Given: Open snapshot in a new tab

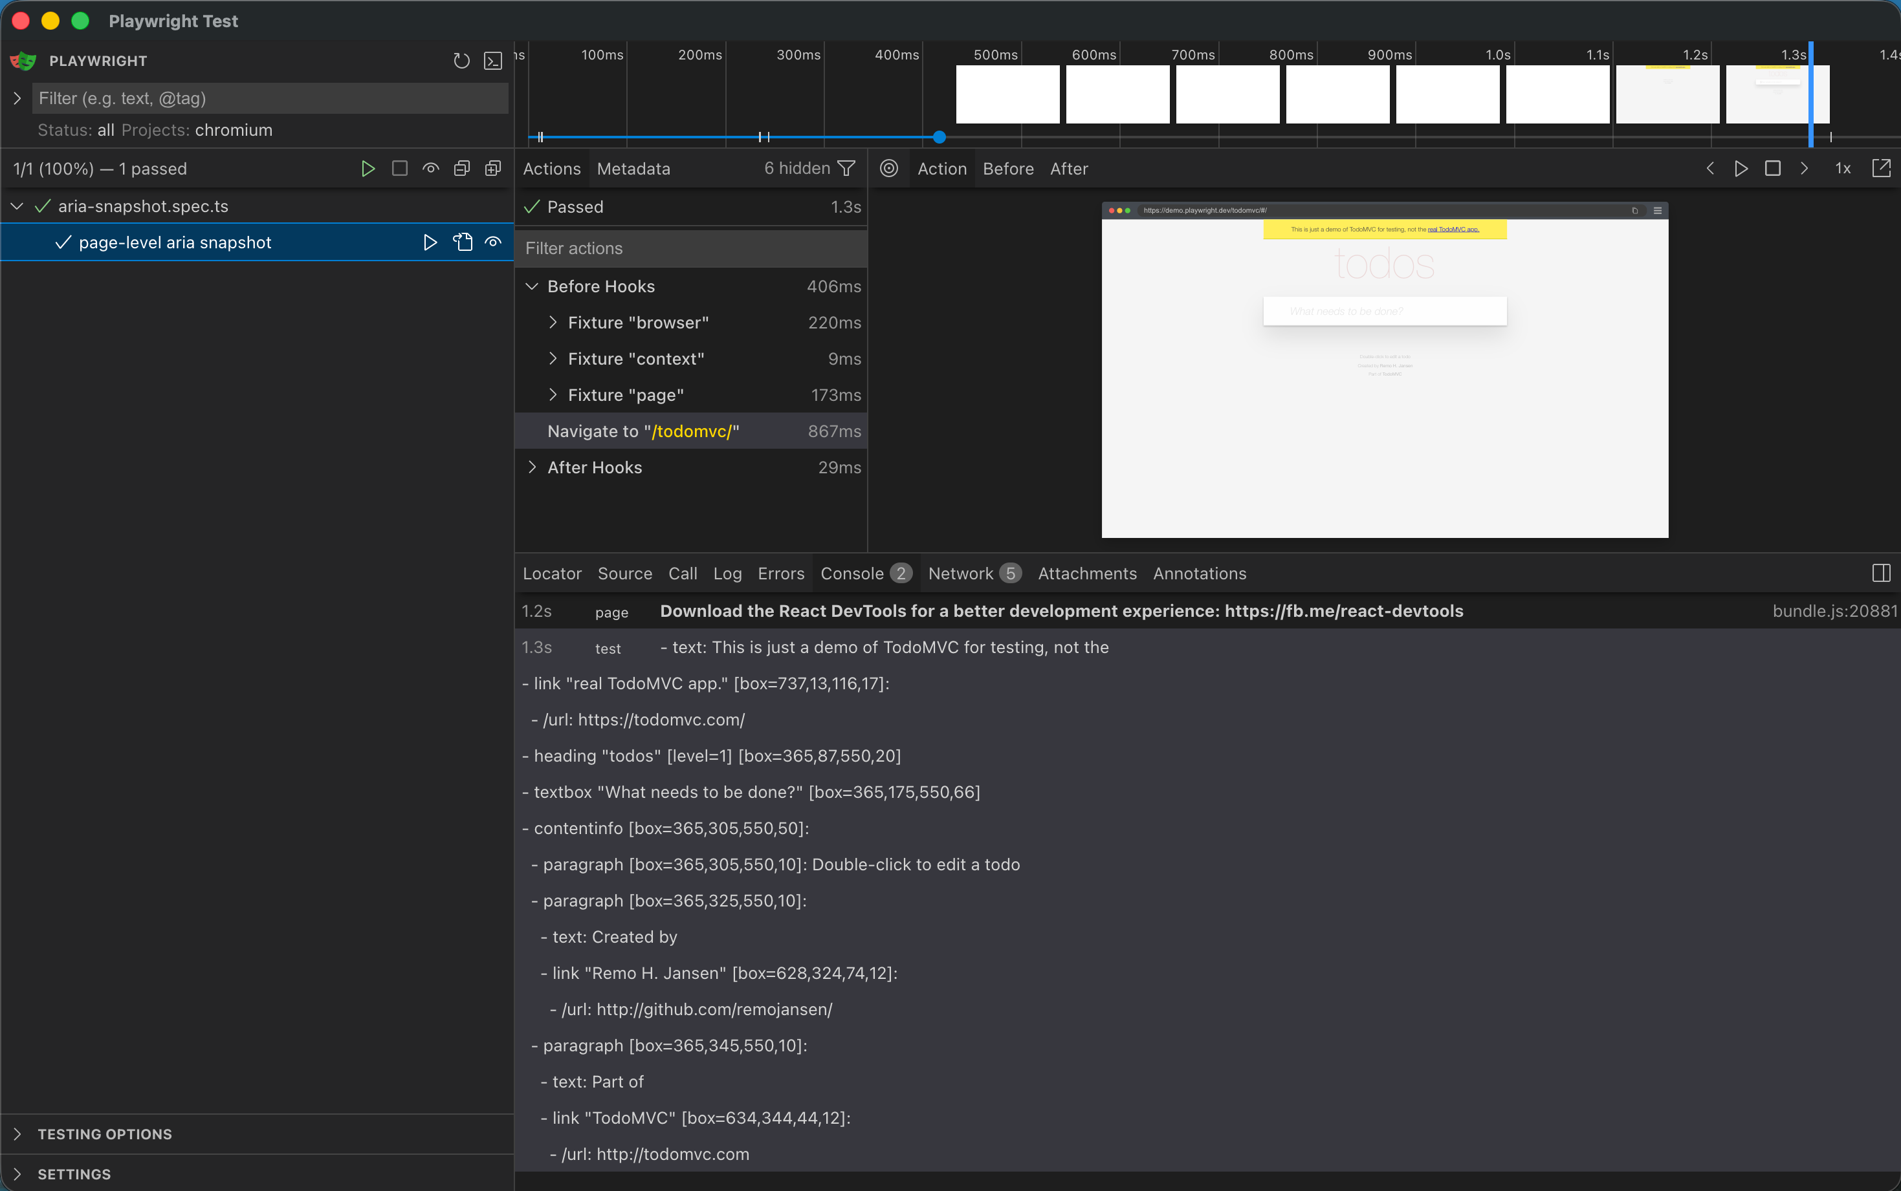Looking at the screenshot, I should click(1882, 169).
